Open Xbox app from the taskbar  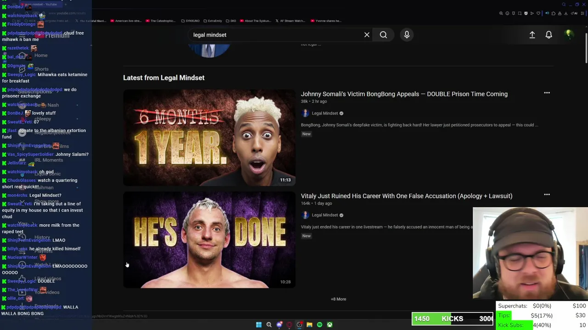point(329,324)
